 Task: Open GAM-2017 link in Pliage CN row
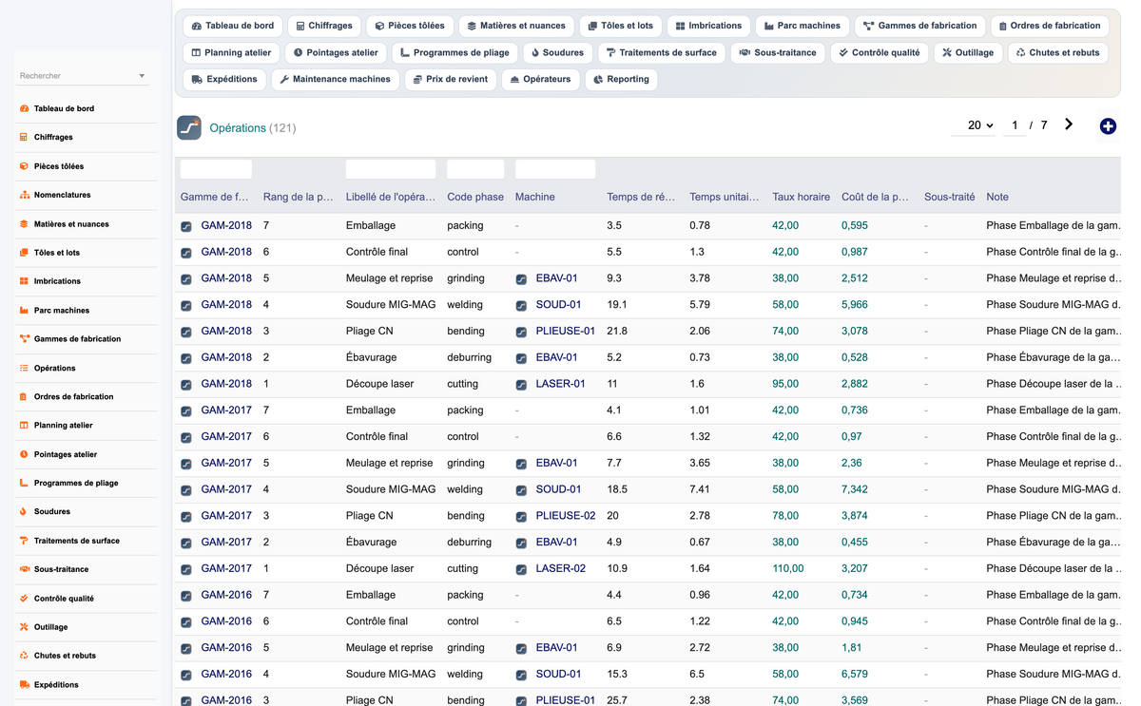(x=226, y=516)
